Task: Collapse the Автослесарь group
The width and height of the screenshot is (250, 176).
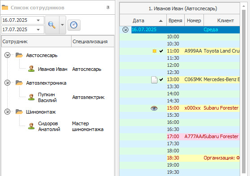Action: tap(7, 55)
